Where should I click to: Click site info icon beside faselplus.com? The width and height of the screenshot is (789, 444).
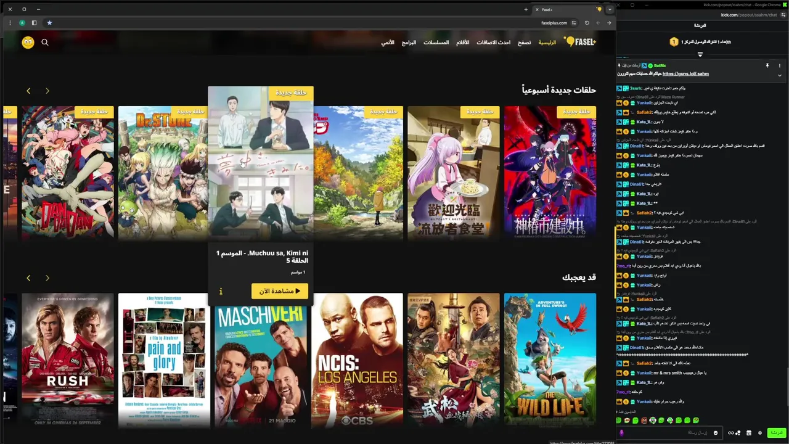point(574,23)
